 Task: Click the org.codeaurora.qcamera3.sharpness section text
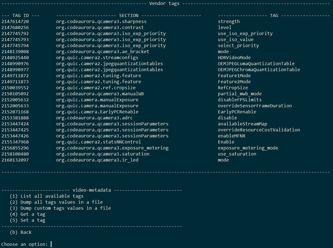[101, 21]
